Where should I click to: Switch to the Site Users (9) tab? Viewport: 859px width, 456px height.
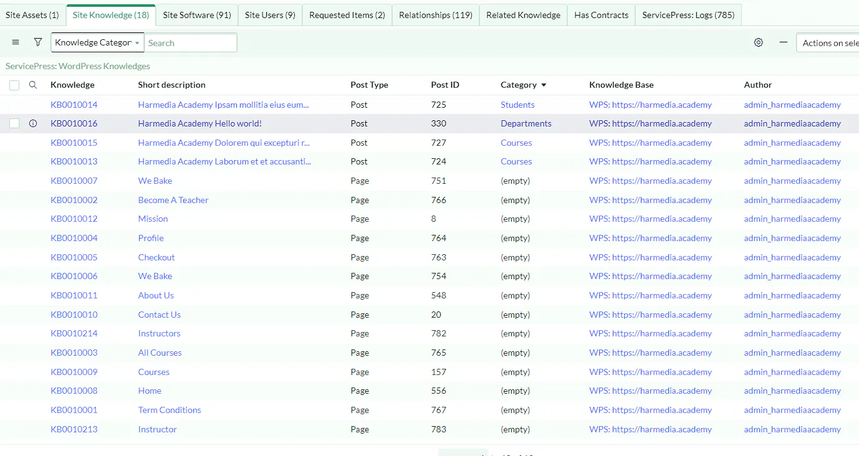270,15
